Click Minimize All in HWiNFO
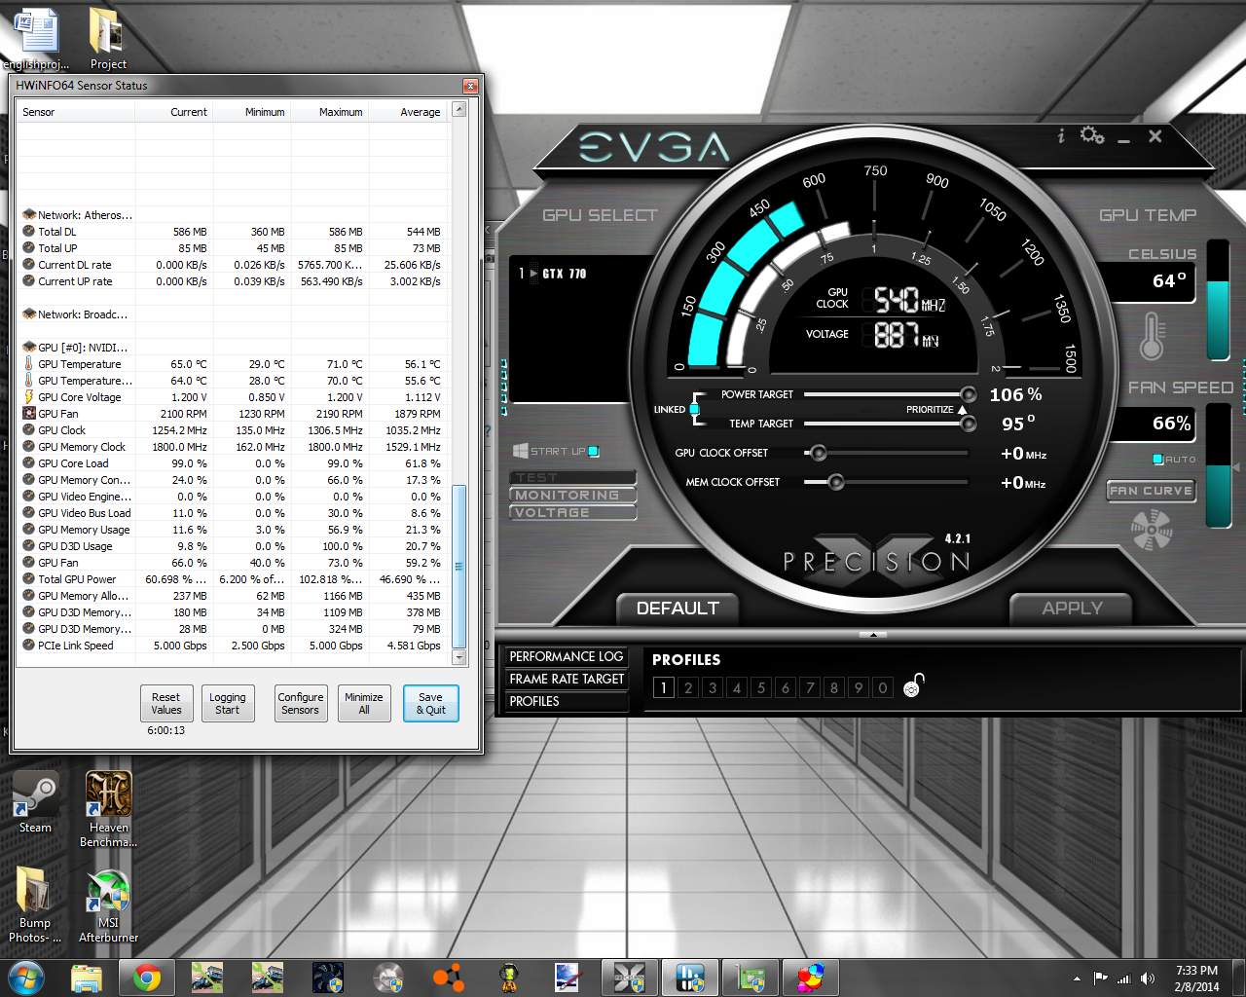Screen dimensions: 1246x997 (364, 703)
